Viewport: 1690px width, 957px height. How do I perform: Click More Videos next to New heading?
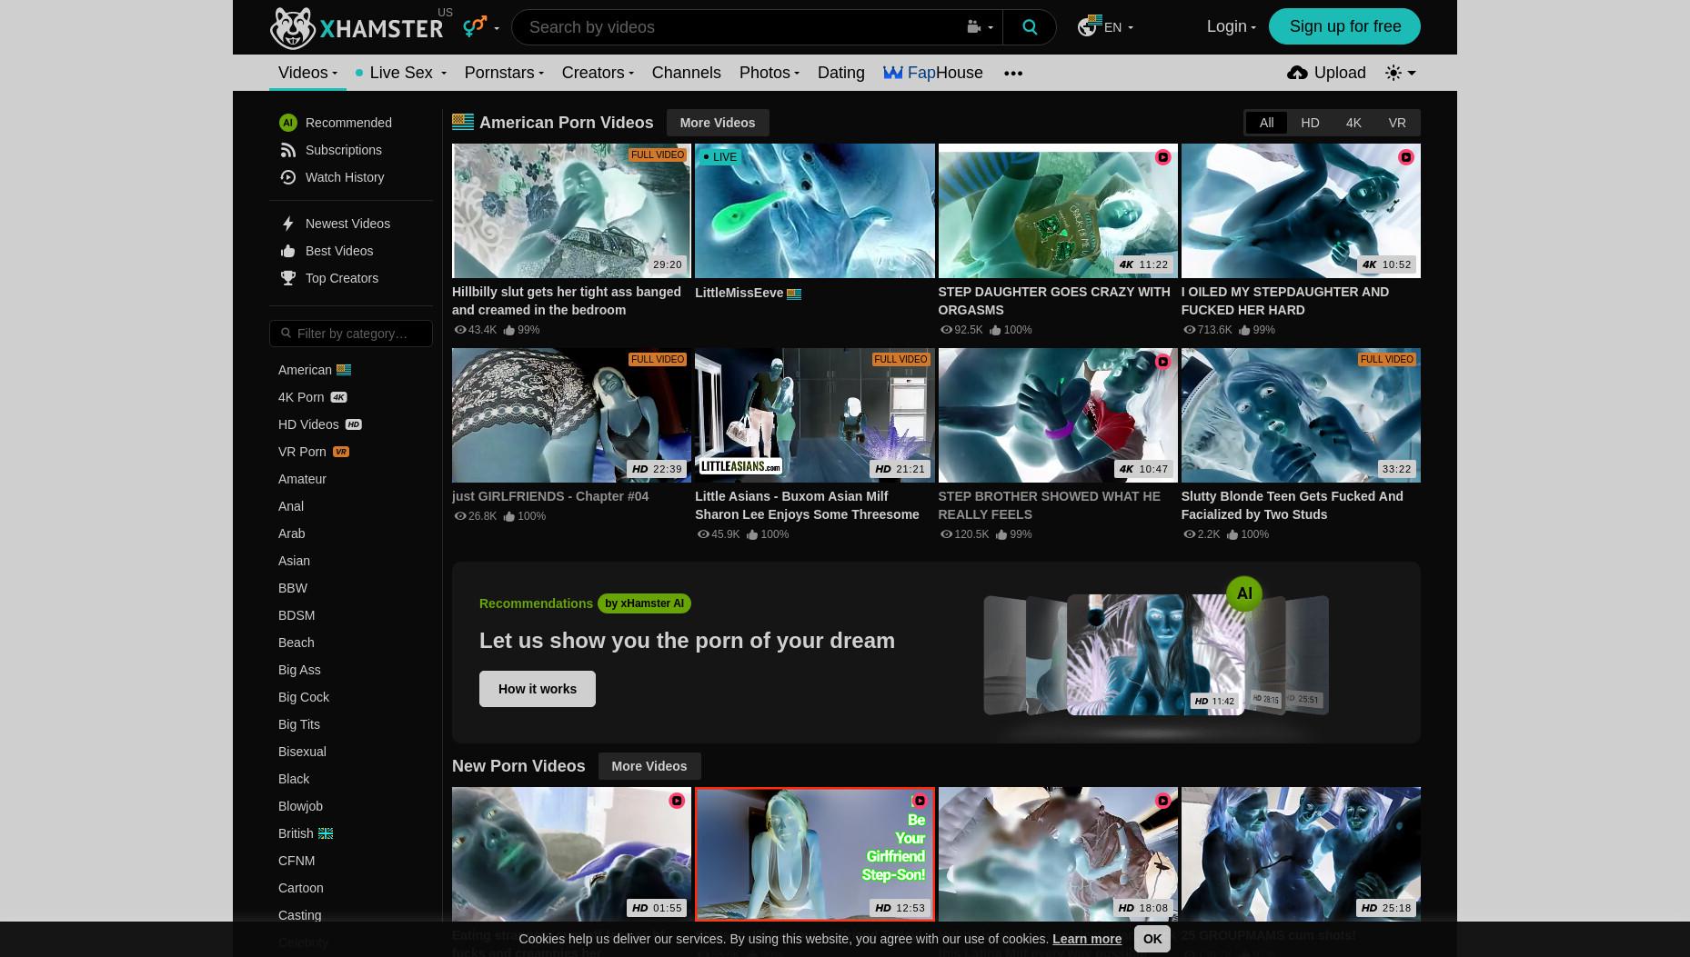coord(649,766)
